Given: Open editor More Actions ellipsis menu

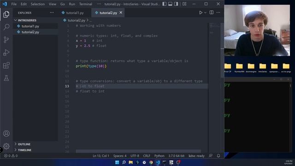Looking at the screenshot, I should point(218,12).
